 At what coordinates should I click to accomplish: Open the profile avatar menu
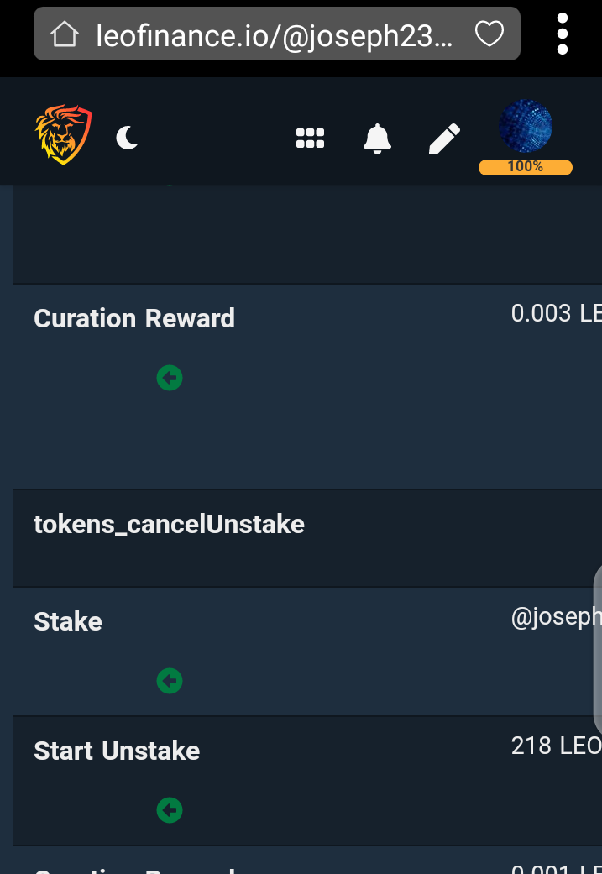(x=526, y=126)
